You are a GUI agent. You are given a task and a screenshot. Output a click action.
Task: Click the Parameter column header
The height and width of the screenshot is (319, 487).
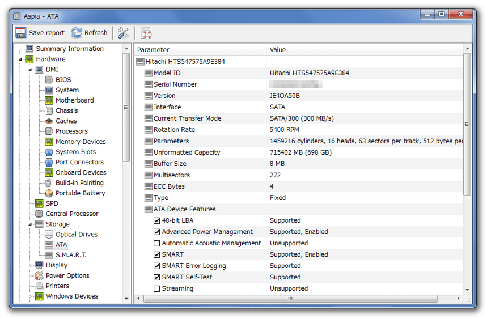200,50
